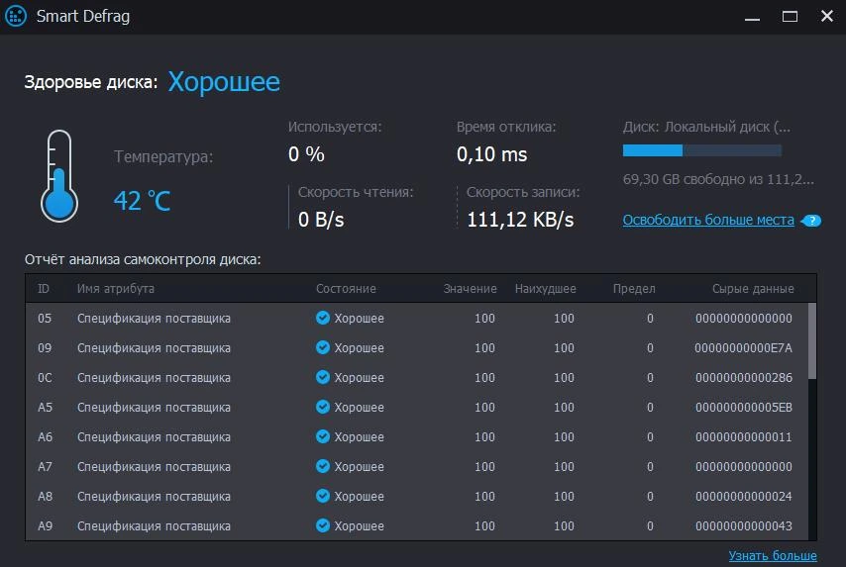This screenshot has width=846, height=567.
Task: Click the status checkmark in row A9
Action: click(x=323, y=525)
